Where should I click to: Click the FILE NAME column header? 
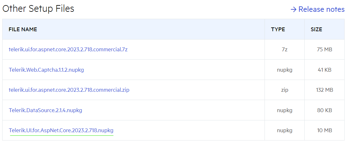pyautogui.click(x=23, y=29)
